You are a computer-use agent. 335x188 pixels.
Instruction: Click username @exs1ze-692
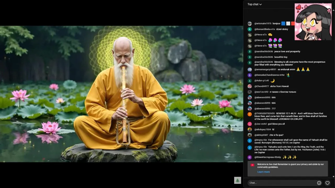[x=261, y=92]
